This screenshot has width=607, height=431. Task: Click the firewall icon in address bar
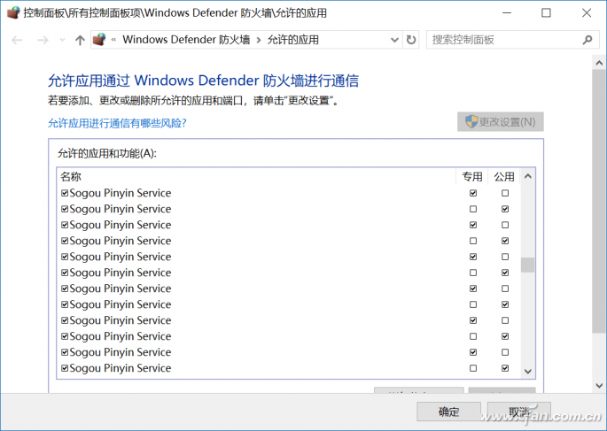point(99,40)
